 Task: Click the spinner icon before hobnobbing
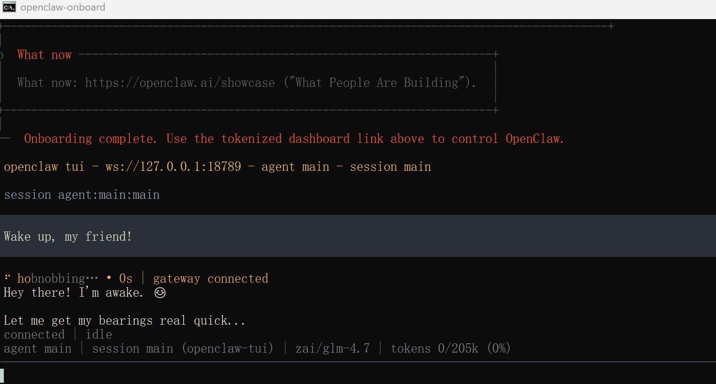(7, 278)
